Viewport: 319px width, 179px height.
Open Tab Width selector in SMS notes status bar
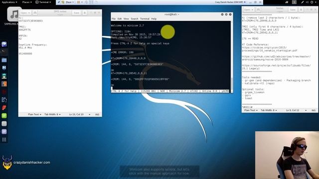pos(52,114)
